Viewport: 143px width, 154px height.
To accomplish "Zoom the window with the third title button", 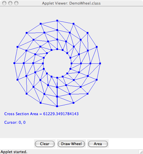I will (x=16, y=3).
